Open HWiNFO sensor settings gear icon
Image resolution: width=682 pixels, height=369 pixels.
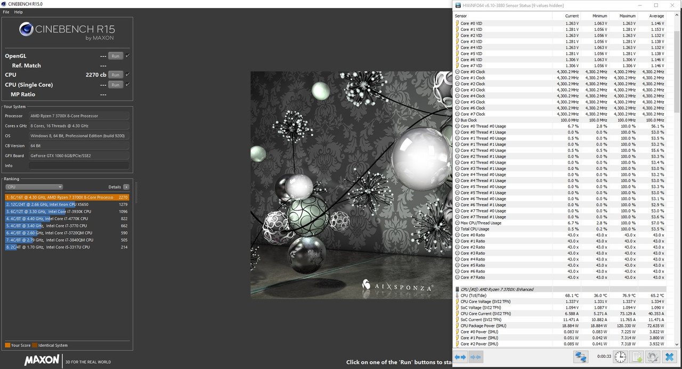coord(653,357)
